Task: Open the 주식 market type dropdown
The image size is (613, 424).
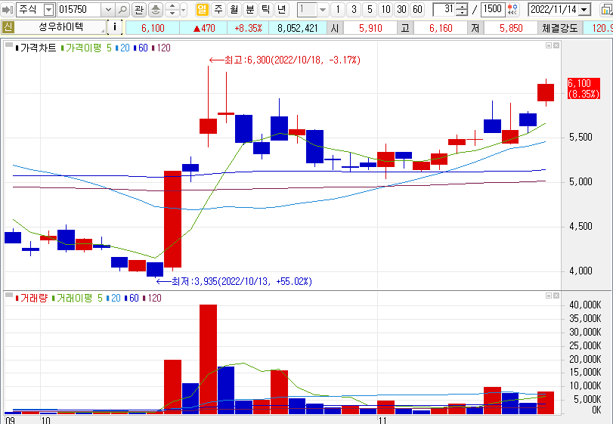Action: tap(48, 9)
